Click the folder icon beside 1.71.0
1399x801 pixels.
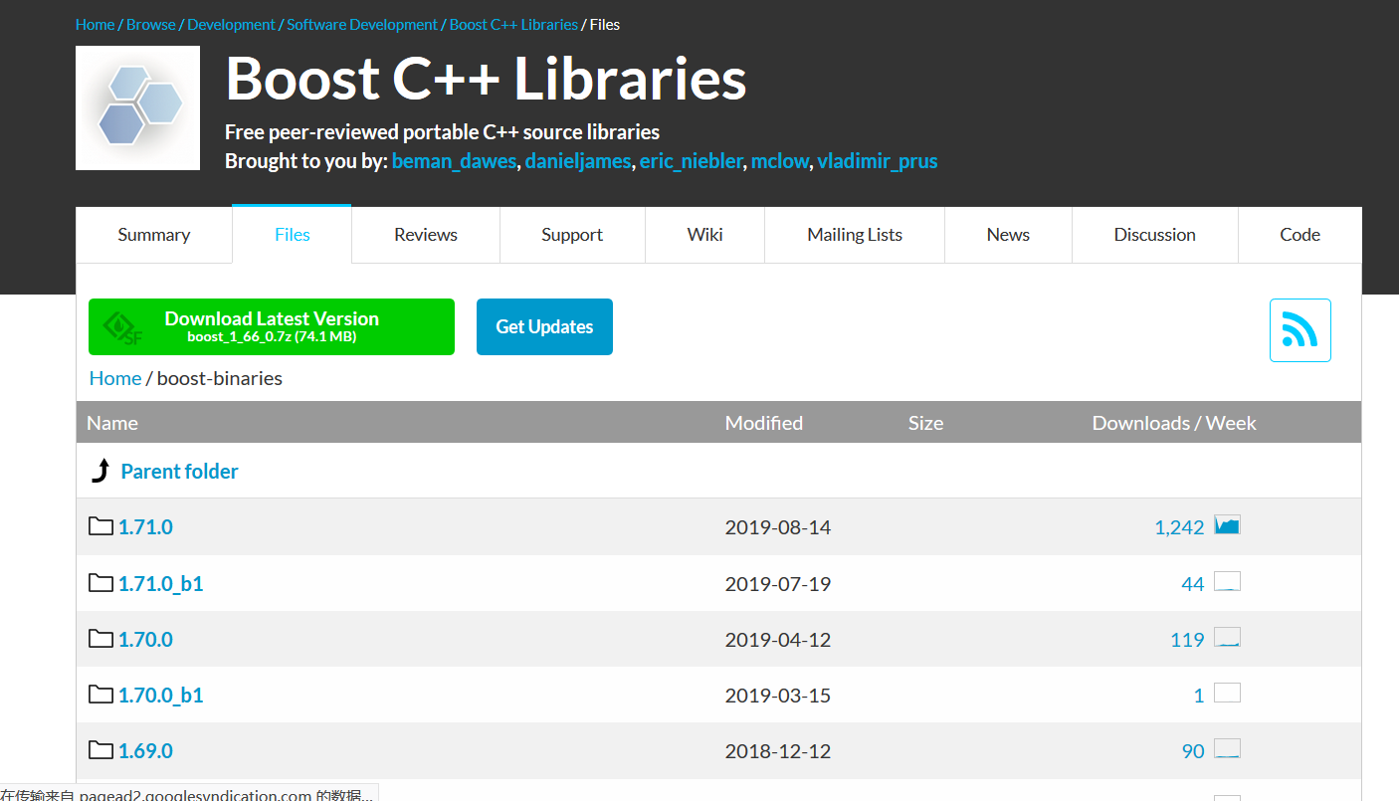(x=100, y=525)
